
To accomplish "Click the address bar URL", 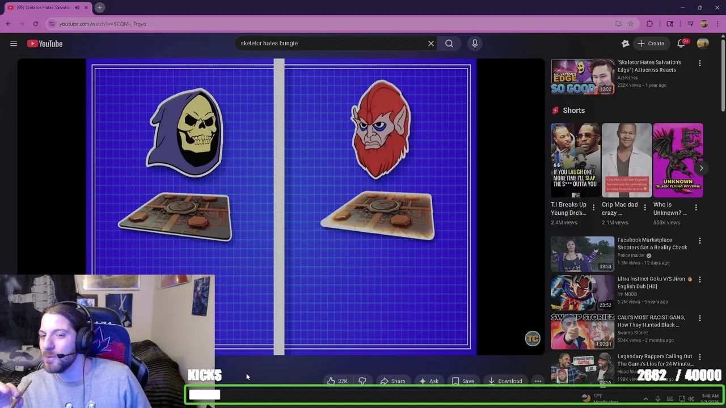I will coord(102,24).
